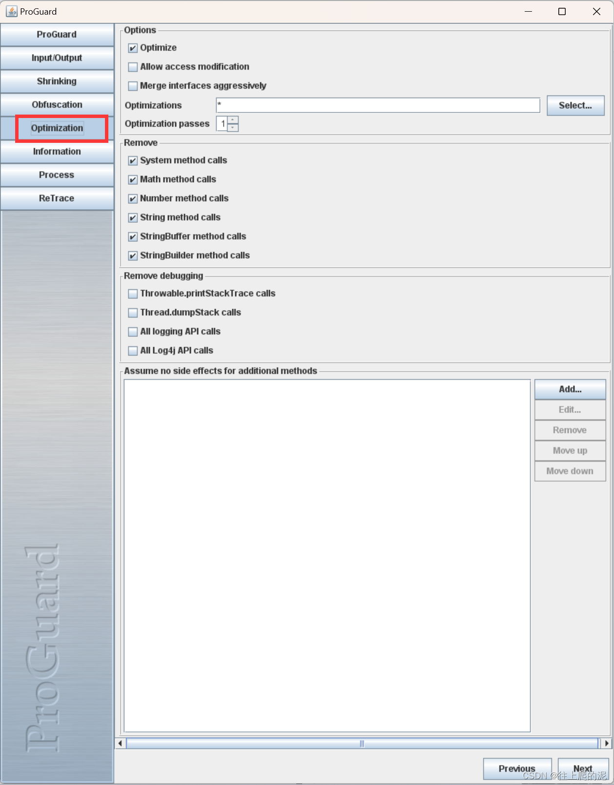Select the Optimization tab

(57, 128)
